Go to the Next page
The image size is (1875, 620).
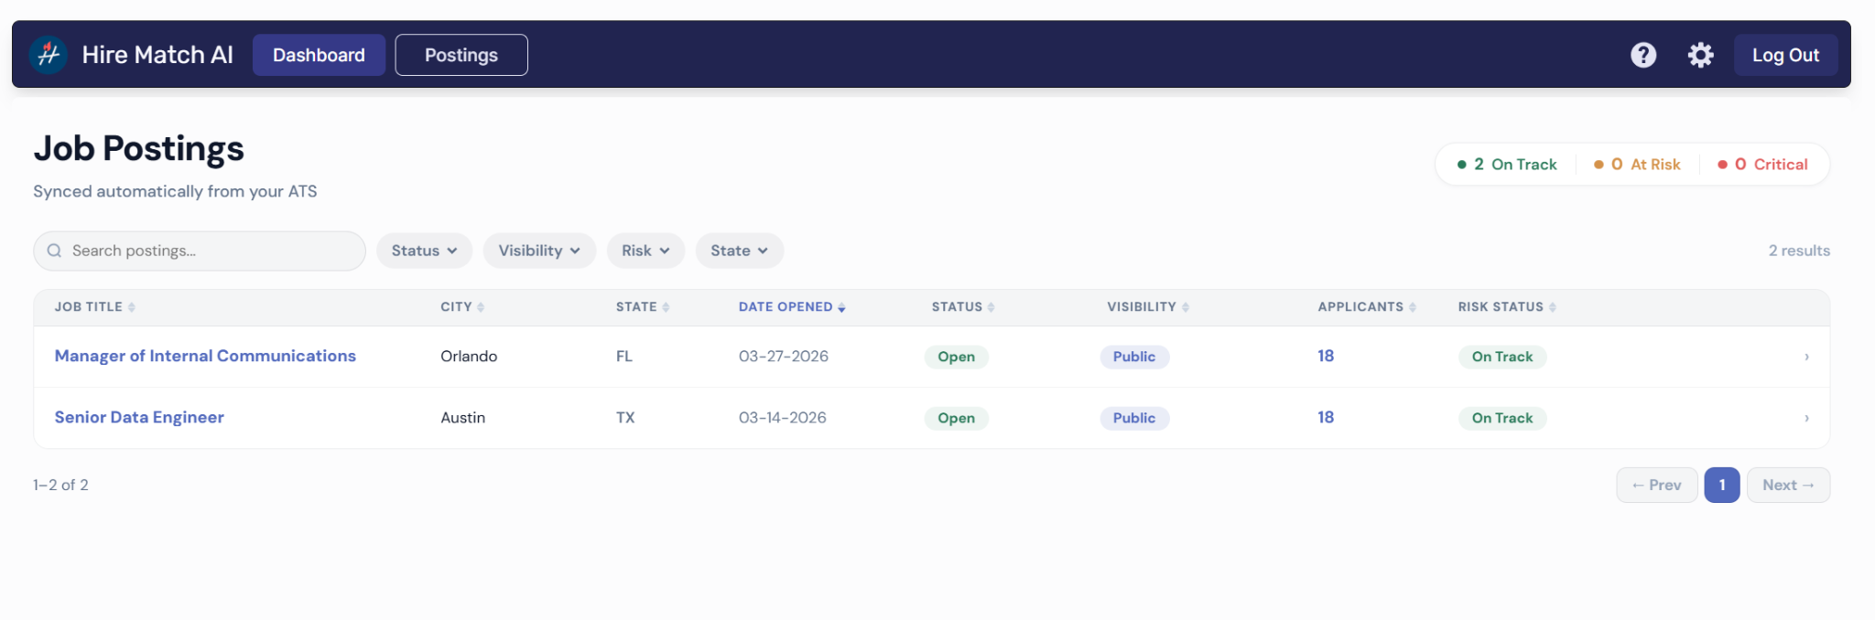point(1788,485)
